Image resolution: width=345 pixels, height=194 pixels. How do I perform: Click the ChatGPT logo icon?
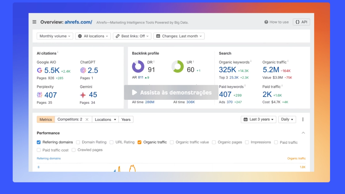coord(83,70)
